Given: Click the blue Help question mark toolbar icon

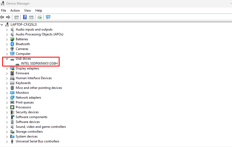Looking at the screenshot, I should [25, 17].
